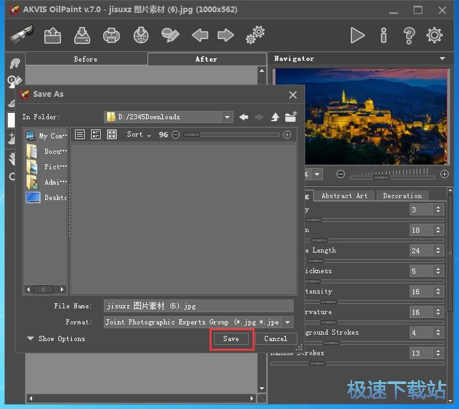This screenshot has height=409, width=459.
Task: Switch file view to simple list
Action: pos(80,135)
